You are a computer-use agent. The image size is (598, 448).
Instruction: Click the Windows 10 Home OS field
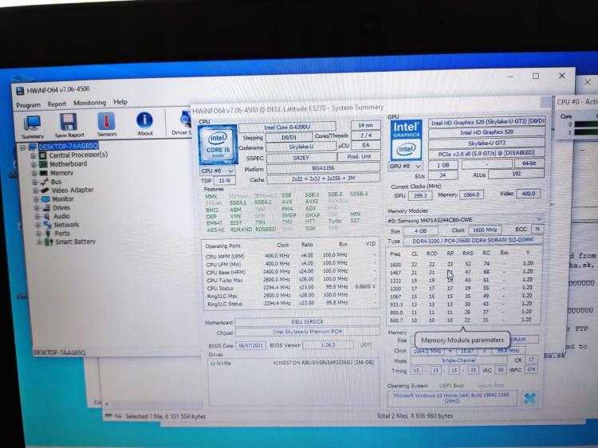tap(451, 398)
